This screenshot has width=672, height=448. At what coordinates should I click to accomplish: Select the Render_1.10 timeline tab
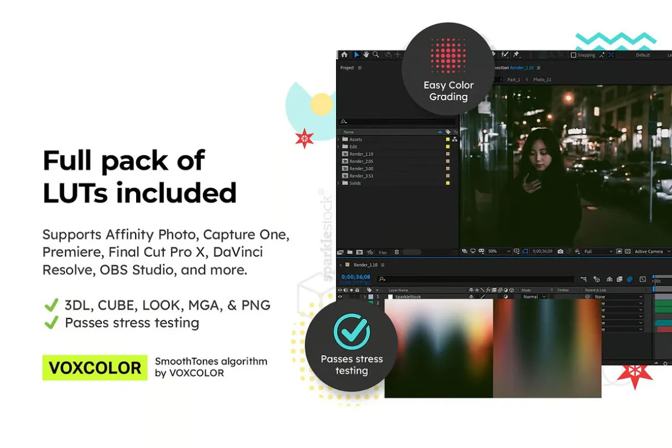[365, 265]
